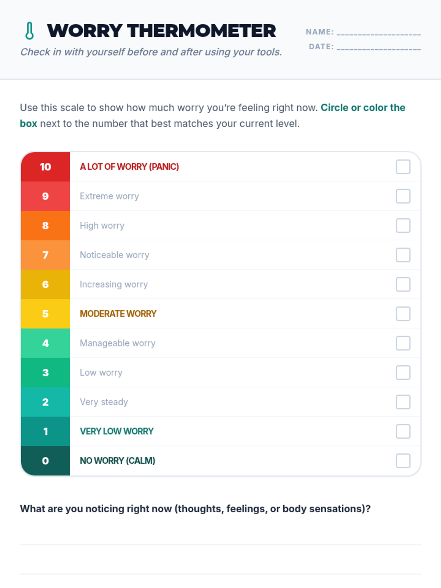The width and height of the screenshot is (441, 588).
Task: Check the Manageable worry box
Action: 403,343
